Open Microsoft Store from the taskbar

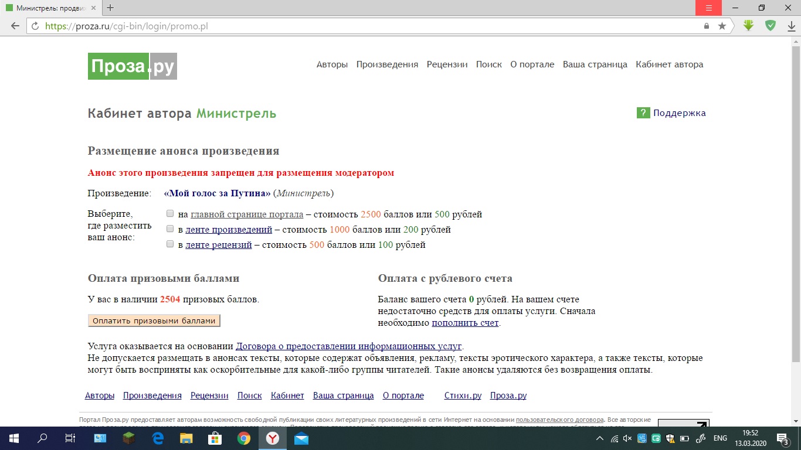click(215, 438)
